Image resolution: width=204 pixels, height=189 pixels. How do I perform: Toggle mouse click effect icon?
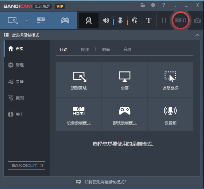135,20
